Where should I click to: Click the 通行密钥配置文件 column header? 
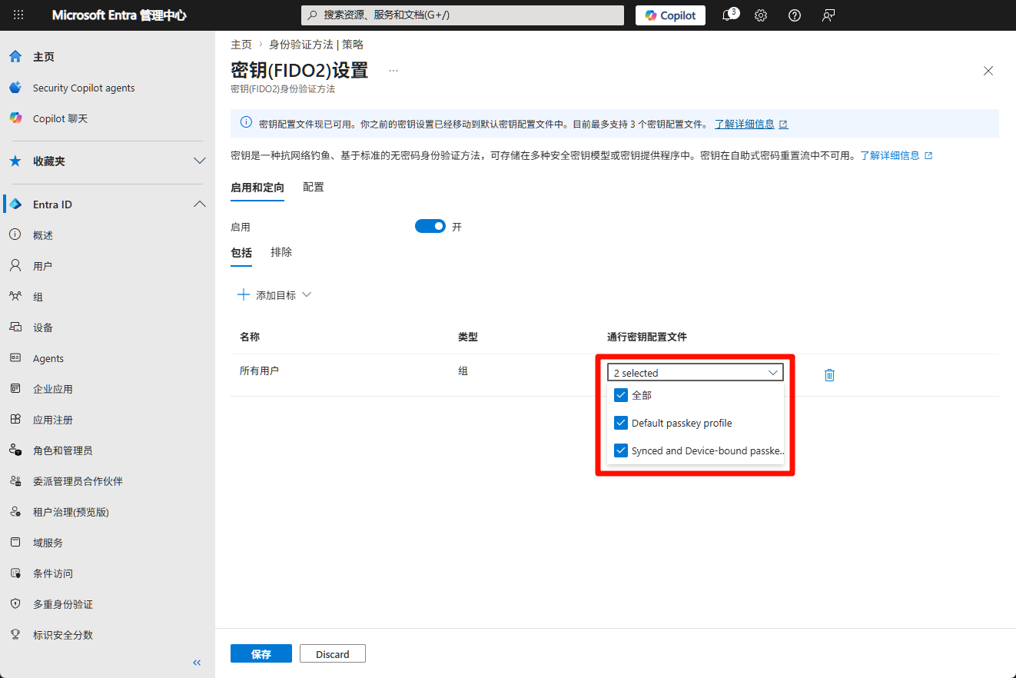(x=647, y=337)
